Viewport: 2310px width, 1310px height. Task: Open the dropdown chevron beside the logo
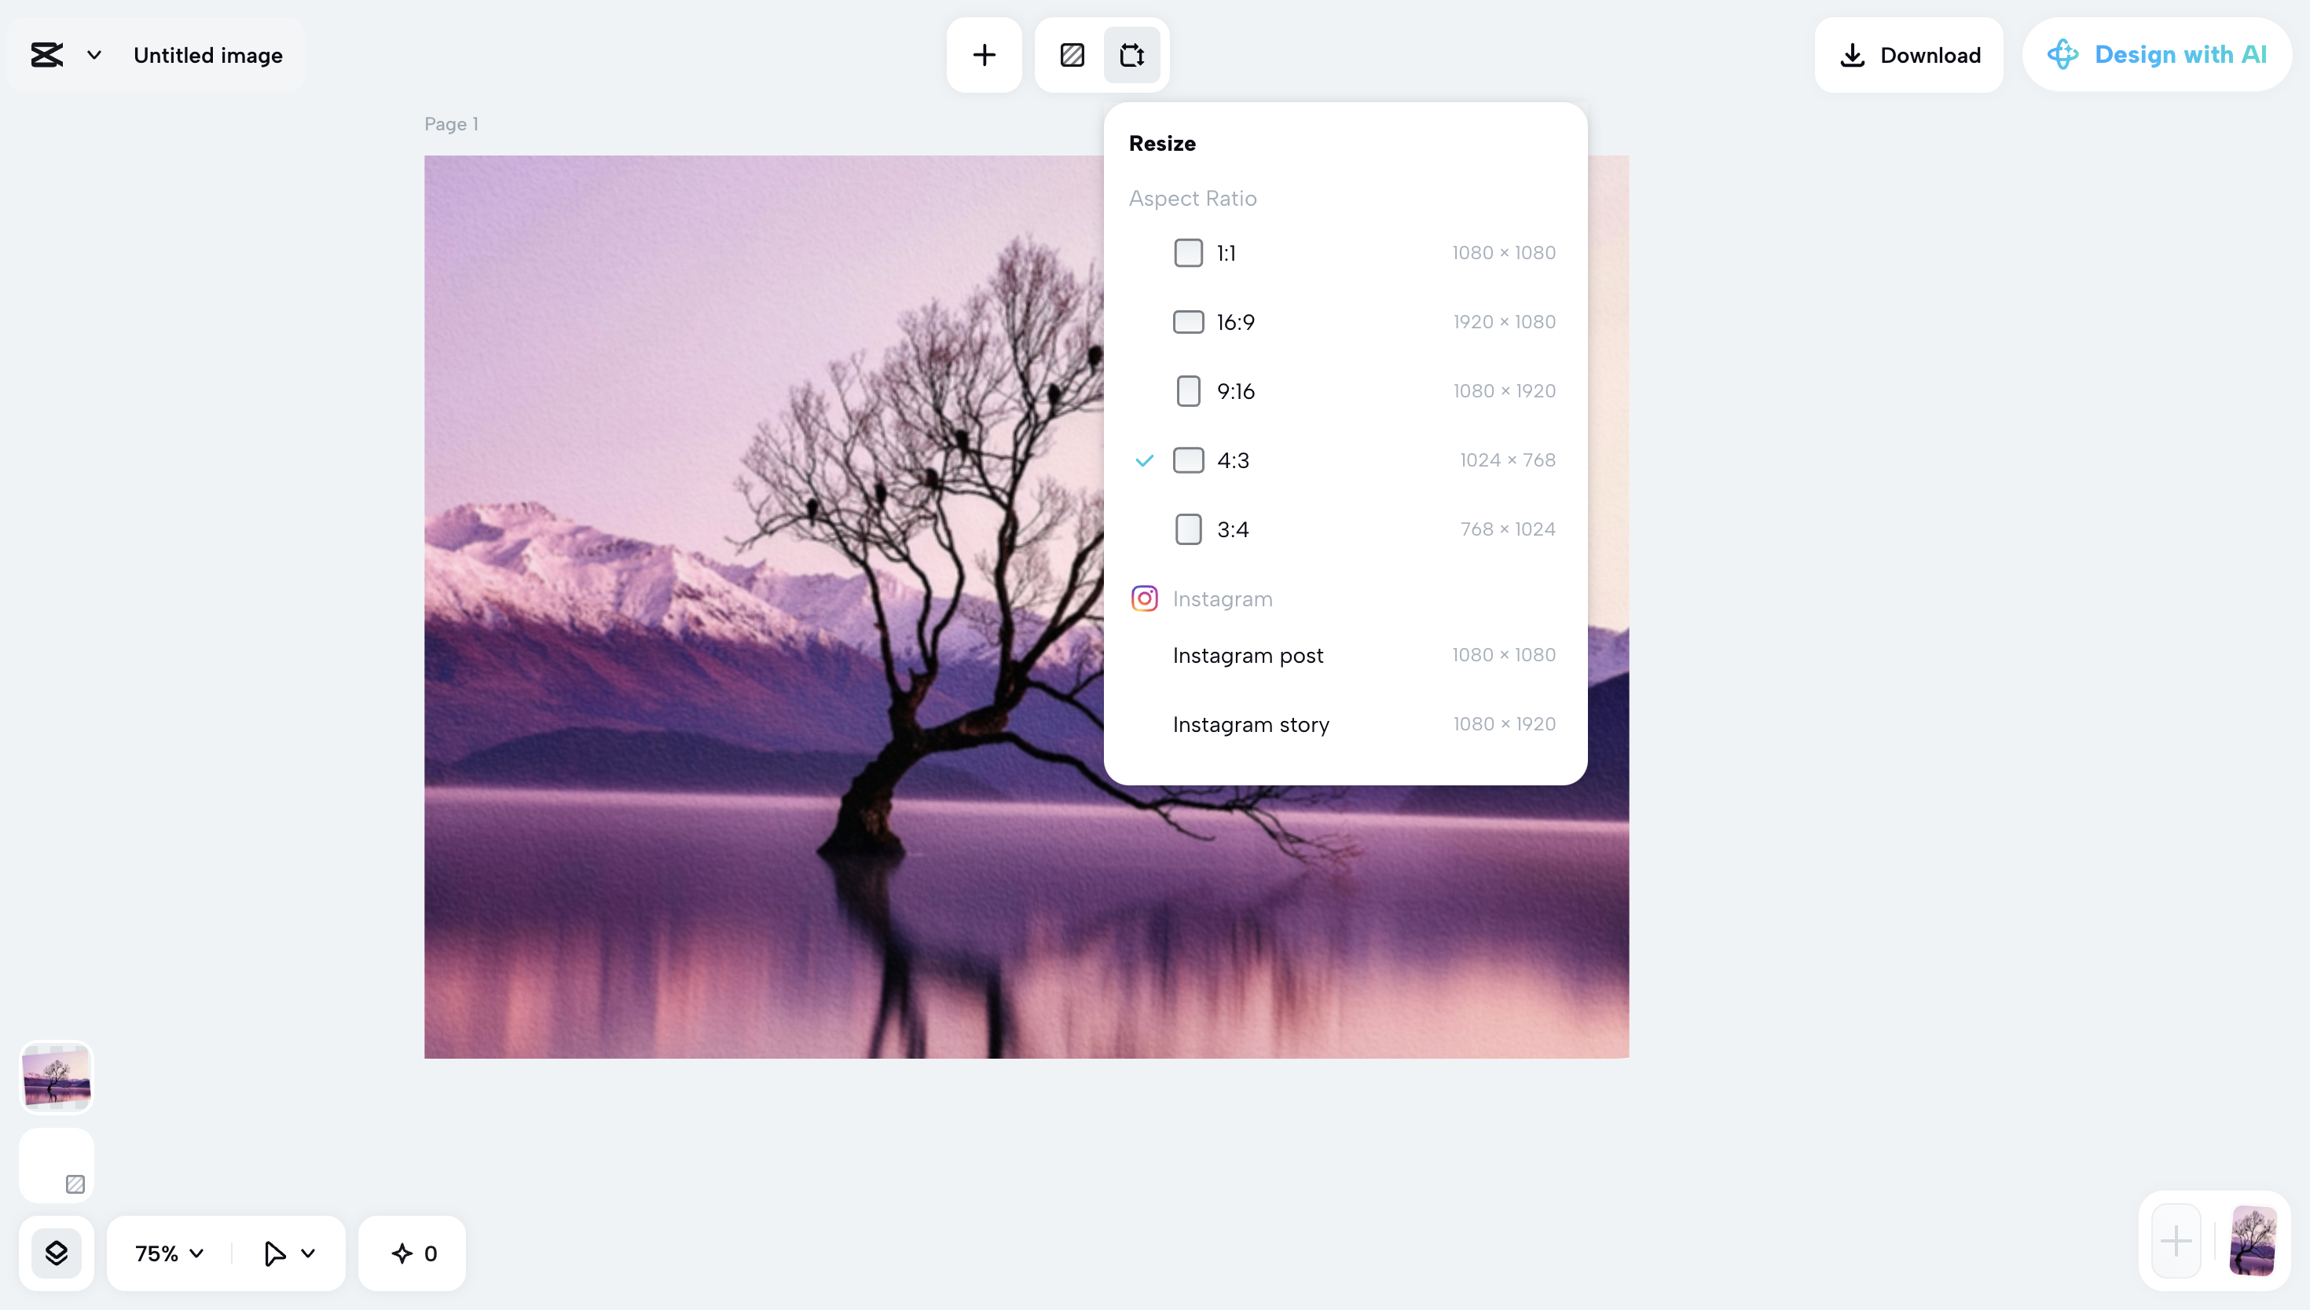click(93, 55)
